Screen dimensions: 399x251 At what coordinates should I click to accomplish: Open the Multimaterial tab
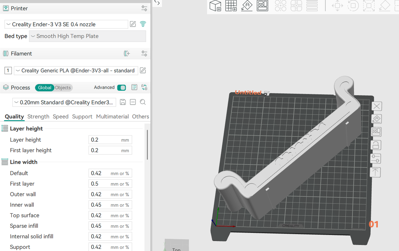click(113, 116)
